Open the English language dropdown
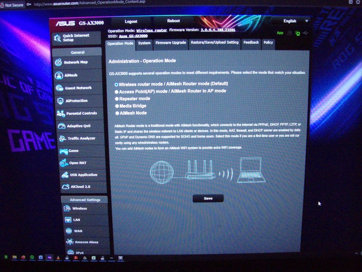The height and width of the screenshot is (272, 362). click(292, 21)
